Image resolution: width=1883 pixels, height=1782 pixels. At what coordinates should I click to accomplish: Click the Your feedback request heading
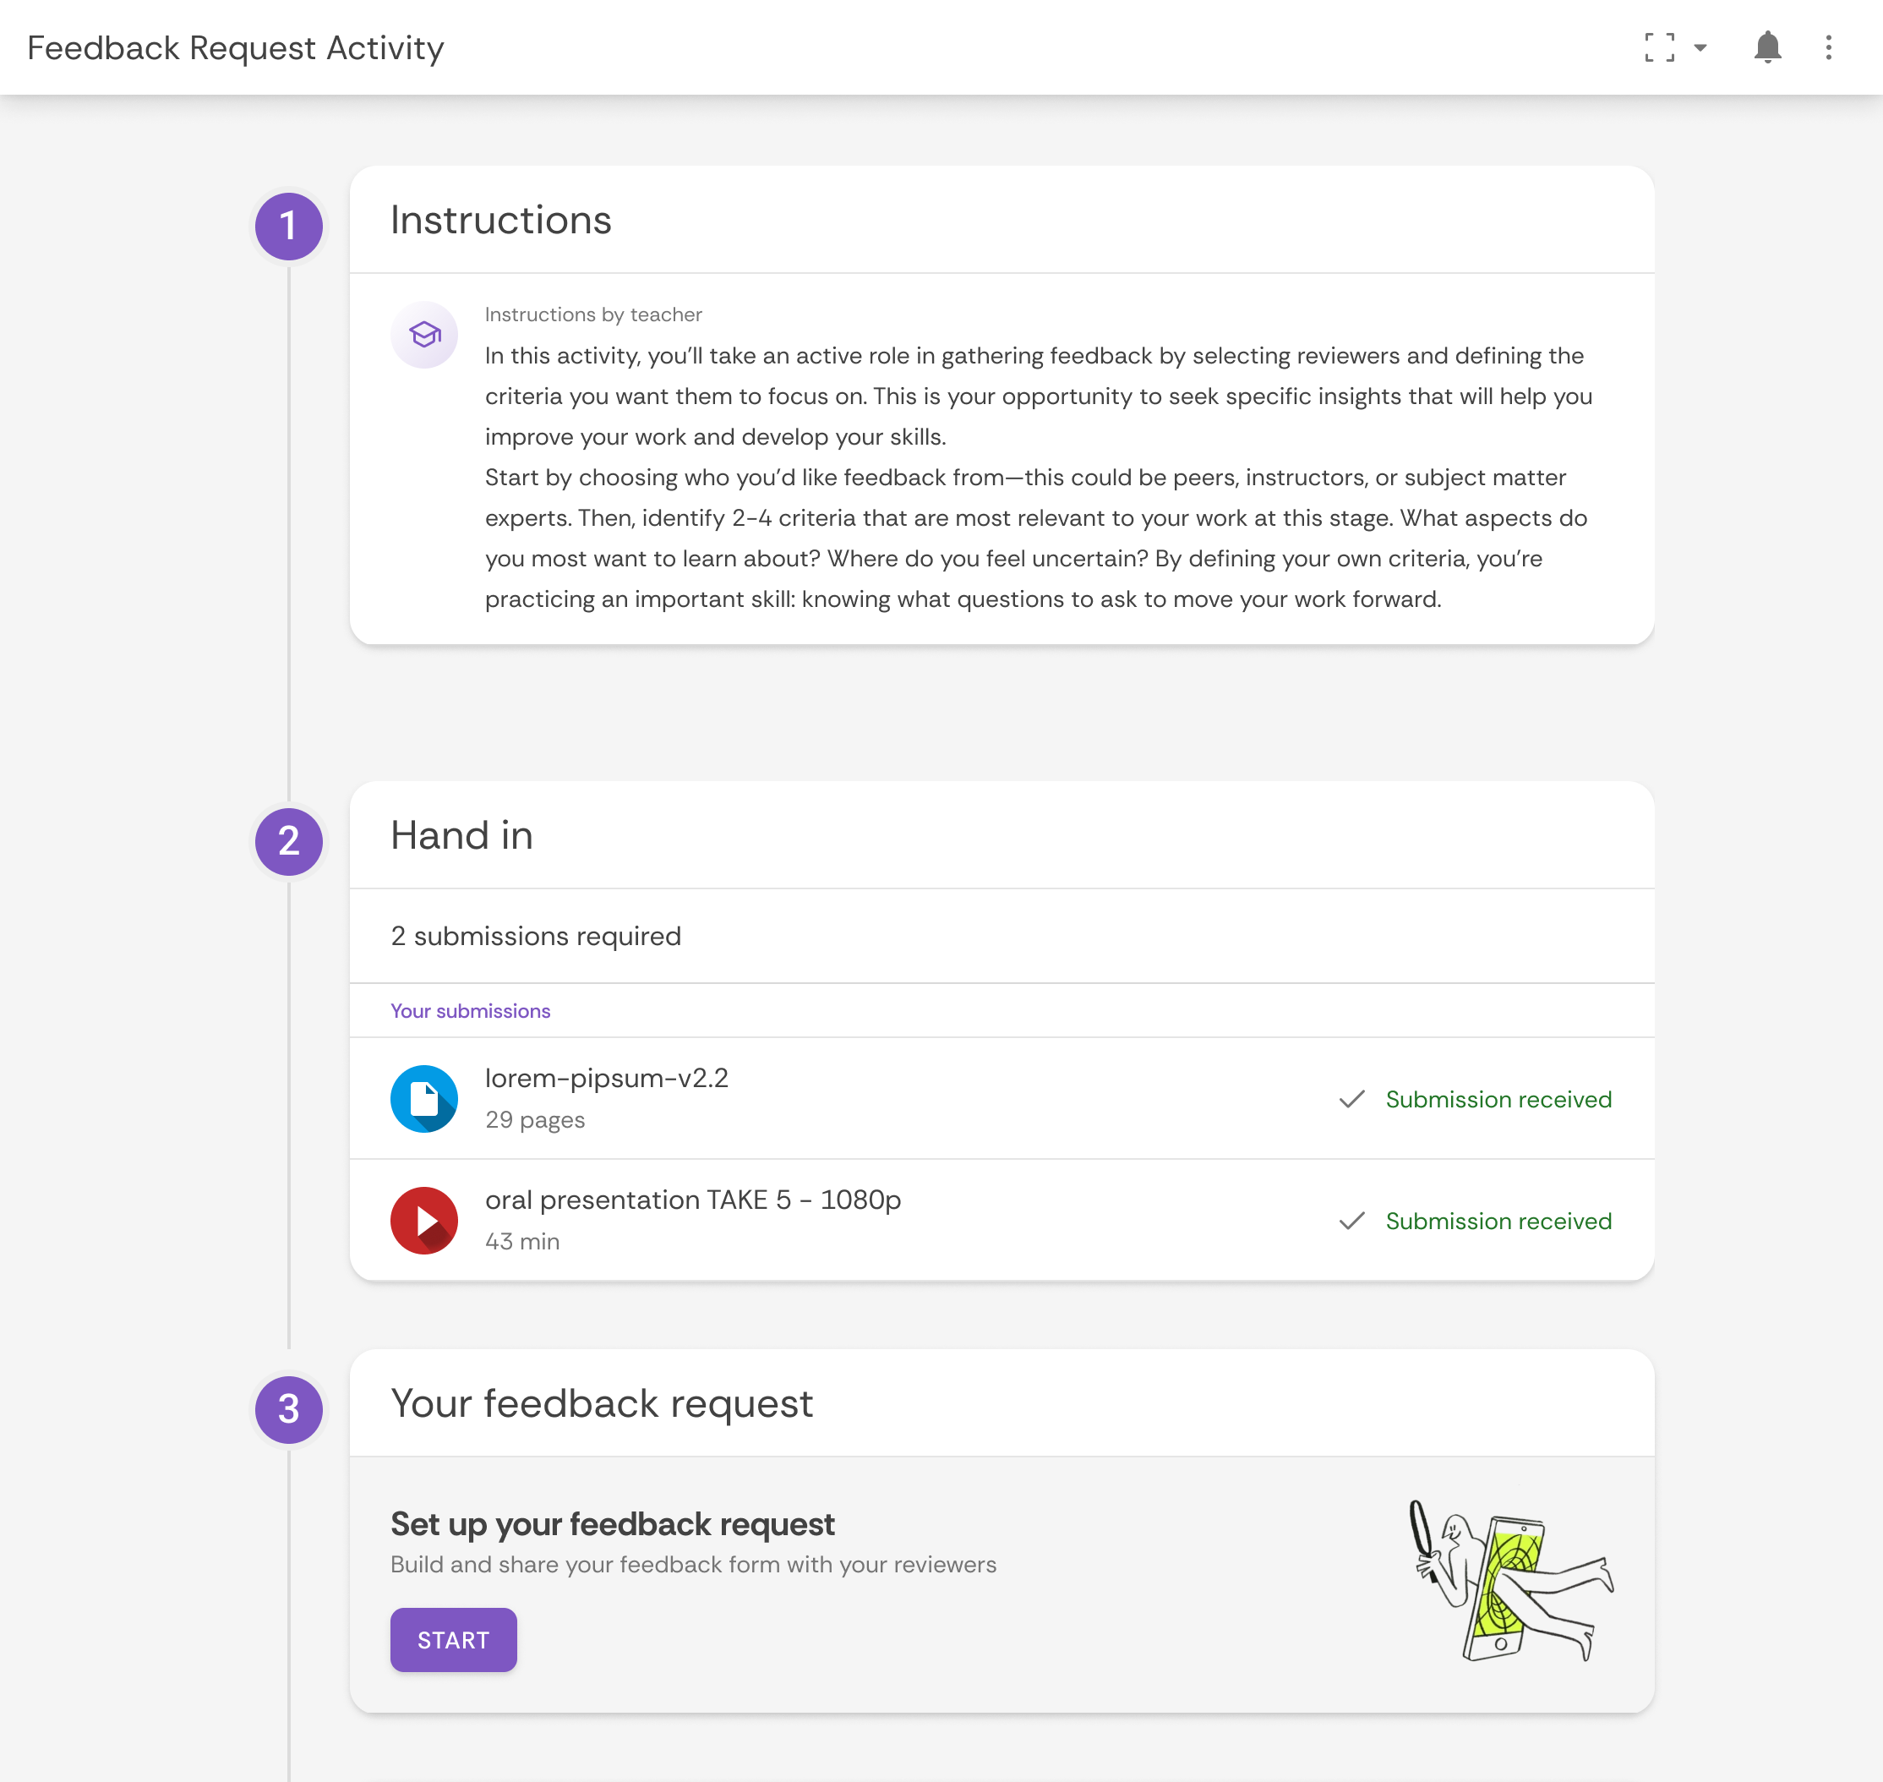point(602,1404)
